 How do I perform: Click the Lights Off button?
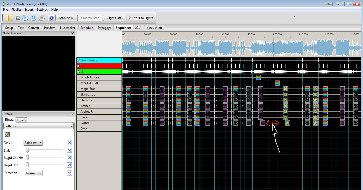[x=114, y=18]
